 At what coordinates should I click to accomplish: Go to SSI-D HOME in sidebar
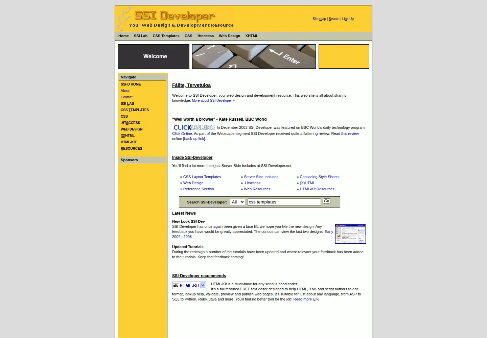tap(131, 84)
